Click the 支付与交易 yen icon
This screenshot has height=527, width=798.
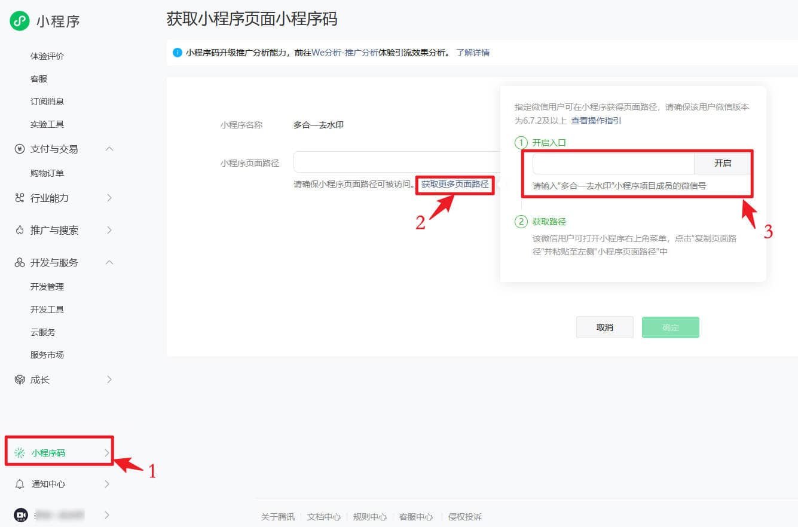tap(20, 149)
